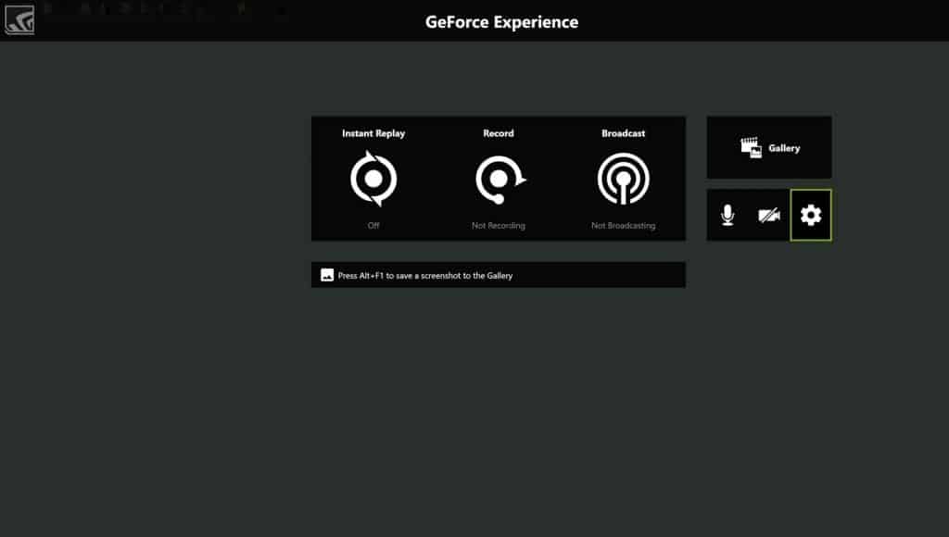Open the Broadcast panel
The height and width of the screenshot is (537, 949).
[x=623, y=180]
